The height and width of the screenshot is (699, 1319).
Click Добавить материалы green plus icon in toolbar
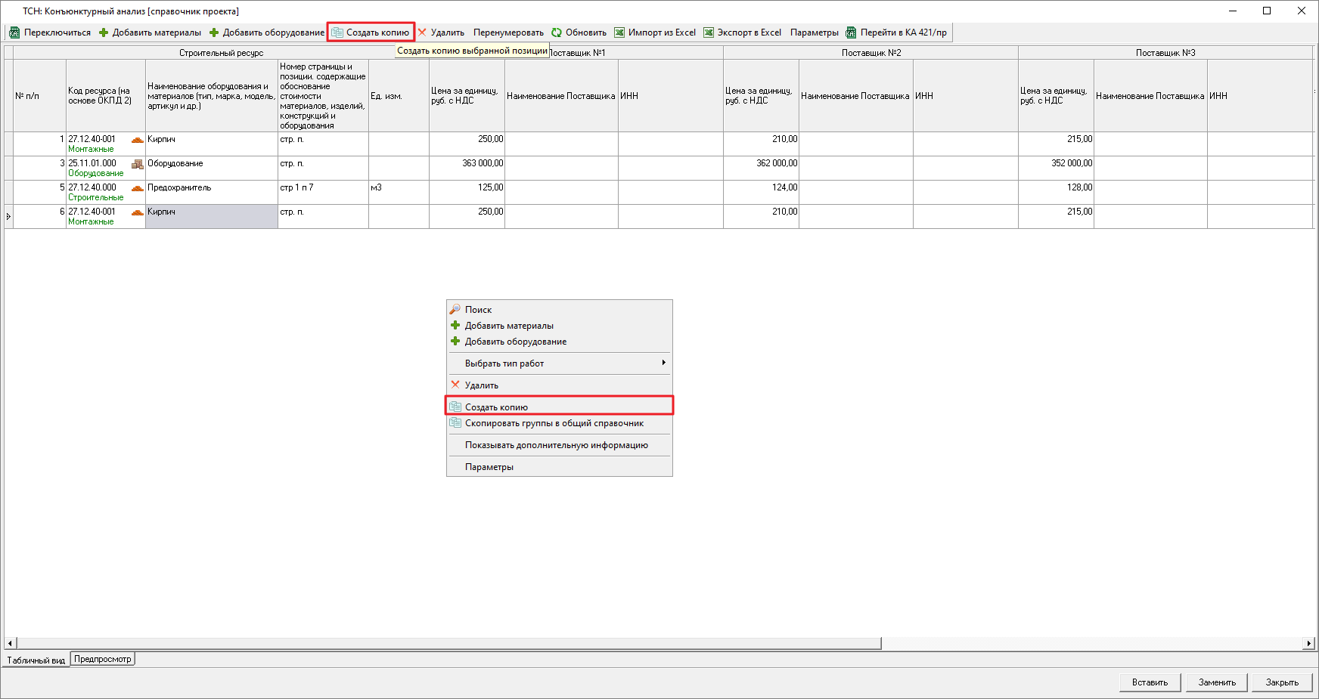(104, 32)
